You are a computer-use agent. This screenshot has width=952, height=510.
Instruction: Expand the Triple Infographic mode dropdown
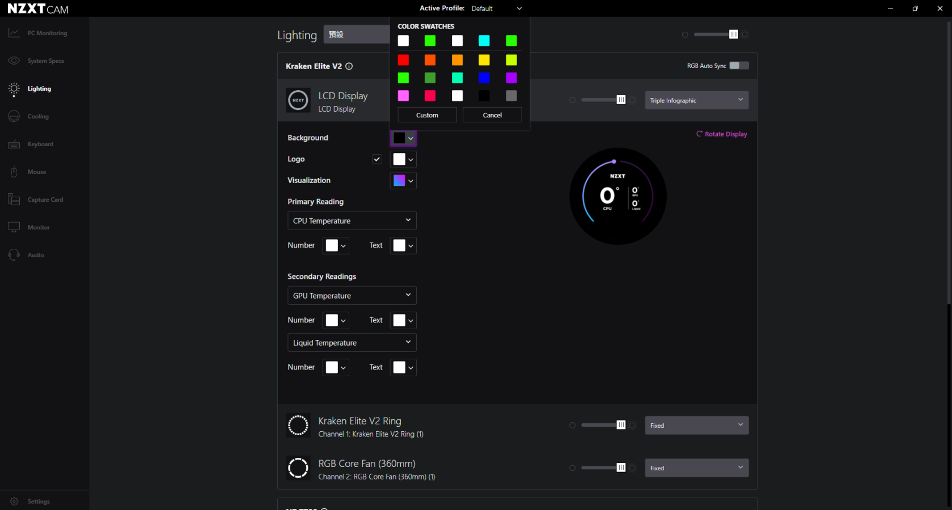696,100
